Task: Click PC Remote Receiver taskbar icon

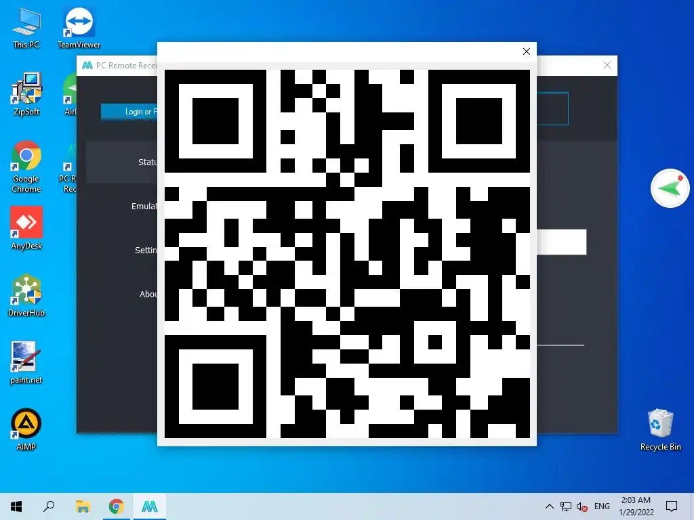Action: point(150,506)
